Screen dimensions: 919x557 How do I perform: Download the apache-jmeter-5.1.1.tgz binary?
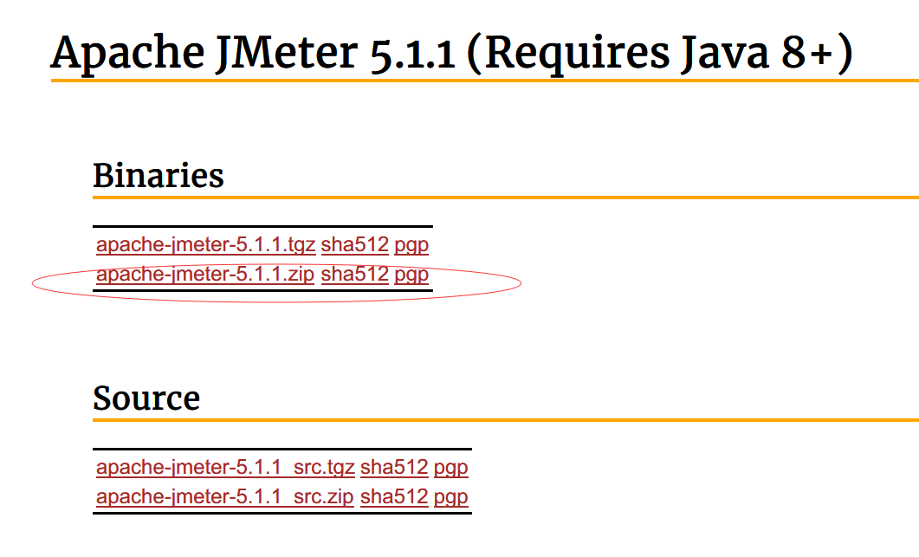coord(205,245)
